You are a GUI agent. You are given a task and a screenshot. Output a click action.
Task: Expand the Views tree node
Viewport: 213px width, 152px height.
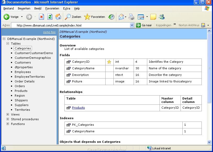pos(8,114)
